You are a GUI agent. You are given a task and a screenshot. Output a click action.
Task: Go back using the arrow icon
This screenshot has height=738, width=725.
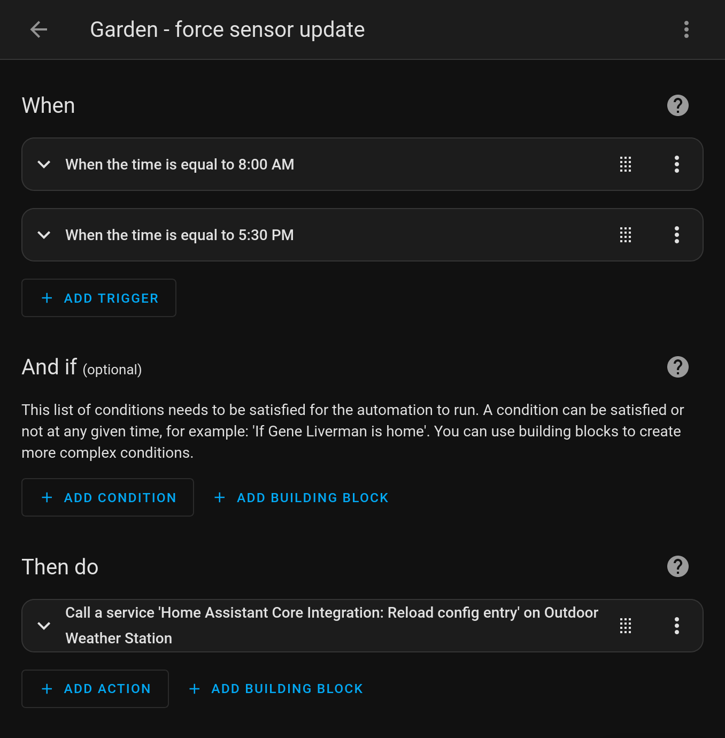(39, 29)
